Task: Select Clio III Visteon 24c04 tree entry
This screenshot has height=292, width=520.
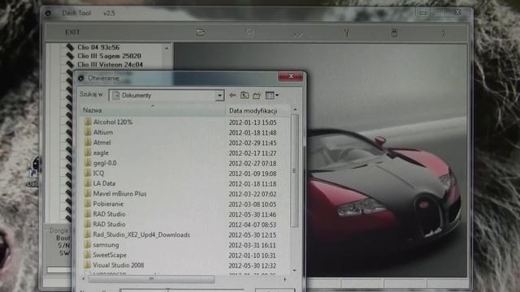Action: pos(110,65)
